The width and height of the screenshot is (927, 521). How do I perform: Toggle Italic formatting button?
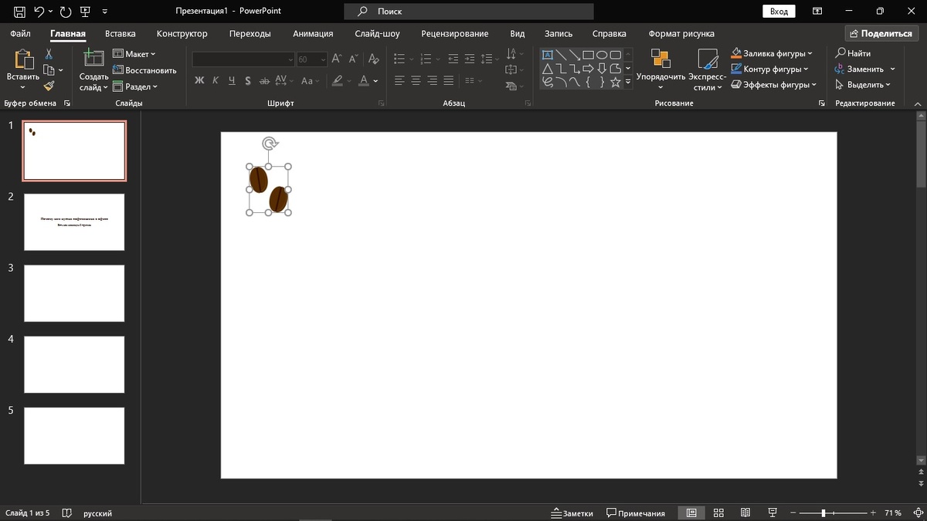[216, 80]
